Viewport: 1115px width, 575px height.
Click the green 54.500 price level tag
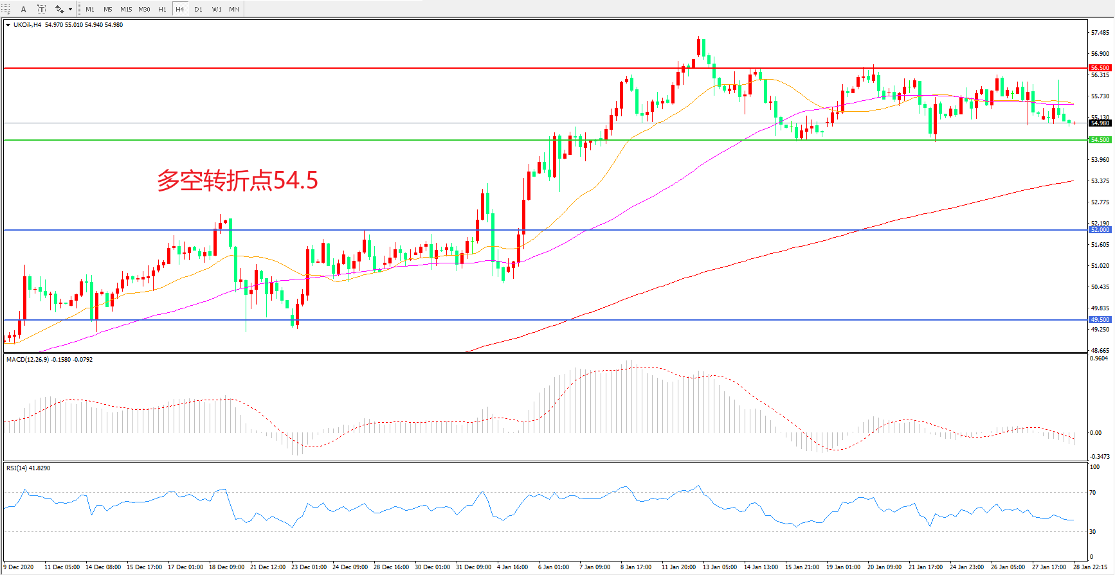point(1100,139)
